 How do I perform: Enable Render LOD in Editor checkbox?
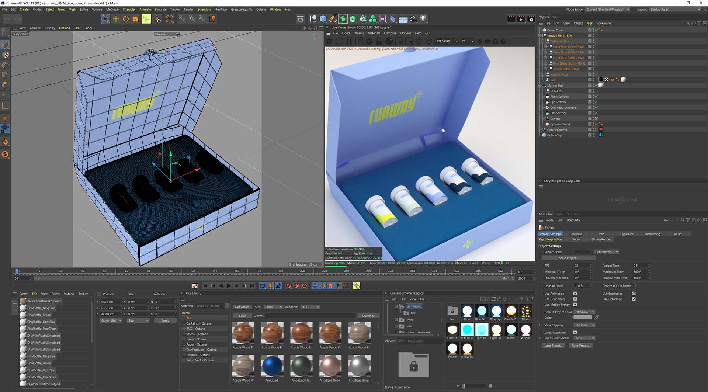[x=634, y=285]
